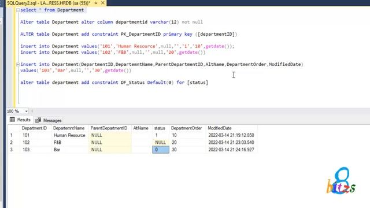The width and height of the screenshot is (370, 208).
Task: Click ParentDepartmentID NULL cell in row 1
Action: pos(110,135)
